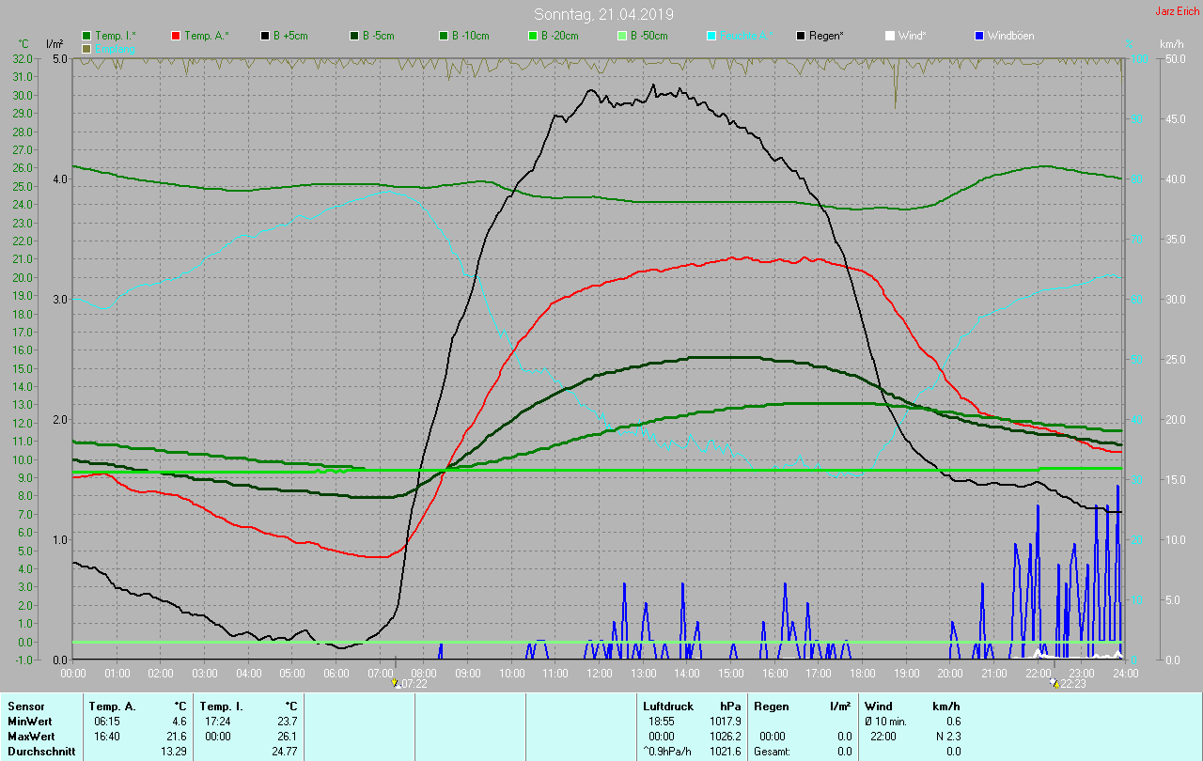Click the sunset marker at 22:23
This screenshot has height=761, width=1203.
pos(1056,683)
